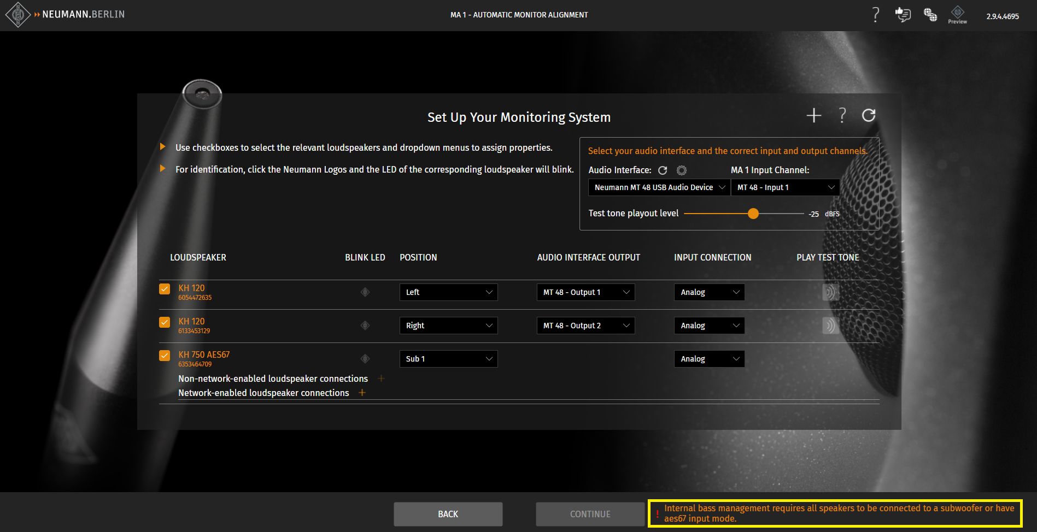Click the test tone playout level slider
This screenshot has height=532, width=1037.
pos(753,214)
